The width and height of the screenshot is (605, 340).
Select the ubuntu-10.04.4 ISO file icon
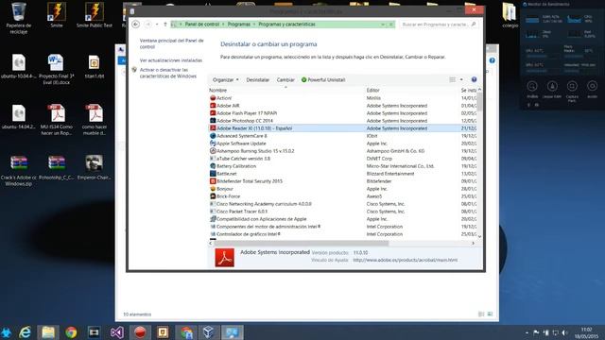pos(18,66)
